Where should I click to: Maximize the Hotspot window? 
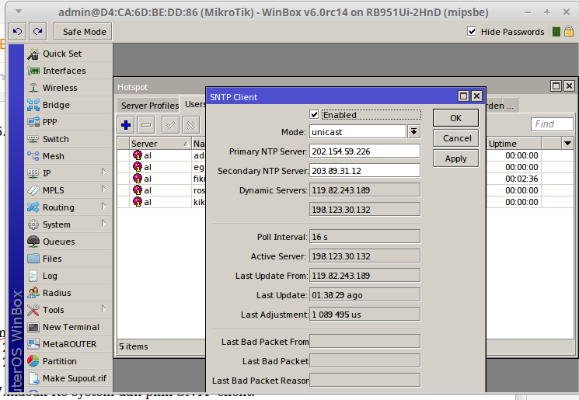(x=556, y=86)
